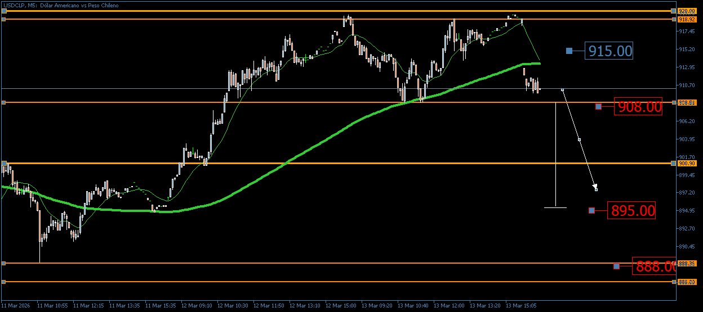Click the 11 Mar 15:35 time axis label
Image resolution: width=703 pixels, height=312 pixels.
click(161, 306)
